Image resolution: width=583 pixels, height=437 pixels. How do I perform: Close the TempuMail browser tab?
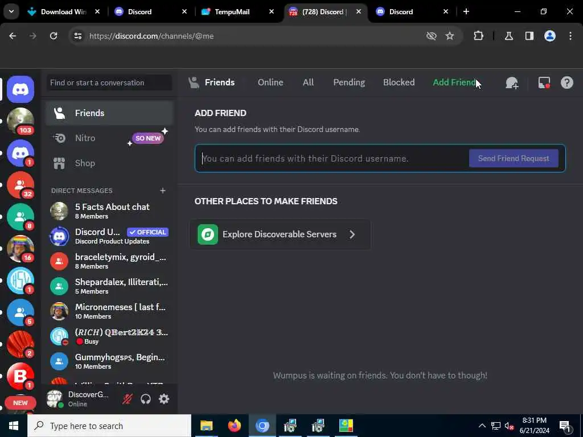pyautogui.click(x=272, y=11)
